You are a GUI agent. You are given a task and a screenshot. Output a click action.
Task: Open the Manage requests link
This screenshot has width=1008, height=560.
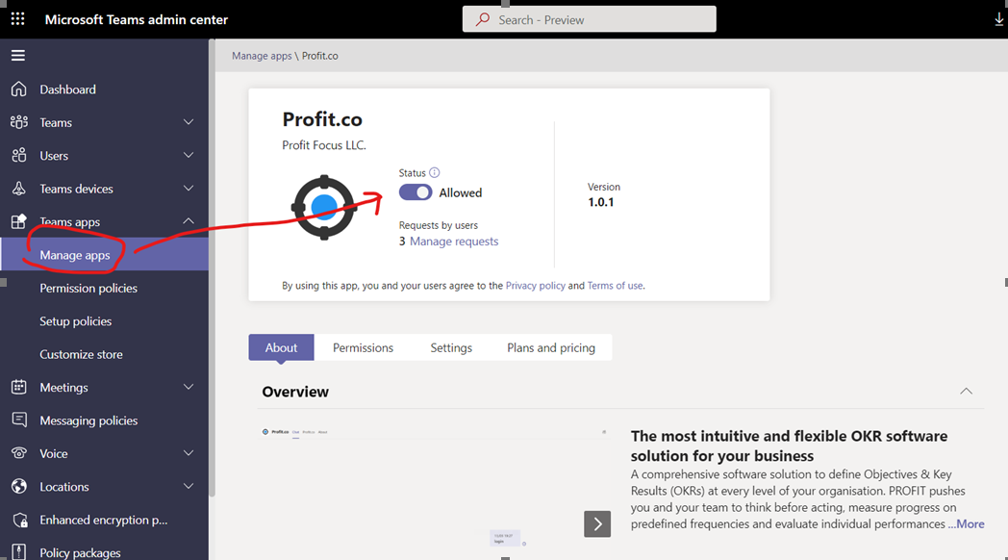click(454, 242)
